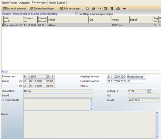The image size is (161, 139).
Task: Select the Erinnerungen tab
Action: pos(39,2)
